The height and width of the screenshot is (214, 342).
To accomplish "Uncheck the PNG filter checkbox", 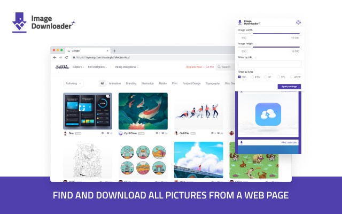I will click(x=239, y=77).
